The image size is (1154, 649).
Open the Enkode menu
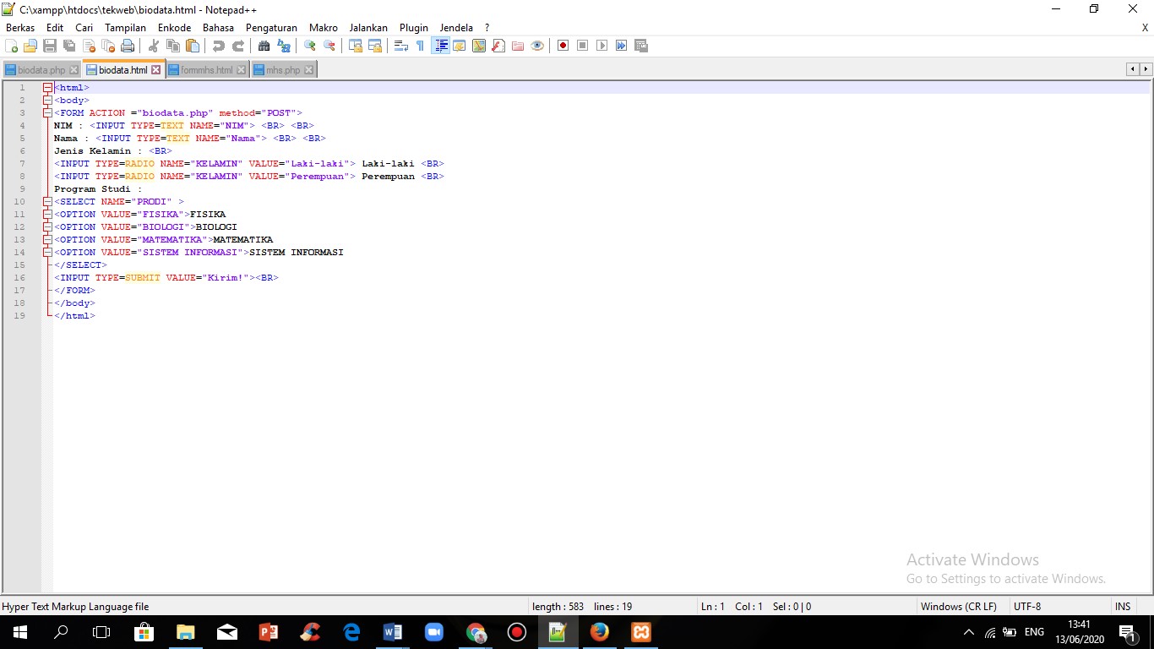point(174,28)
